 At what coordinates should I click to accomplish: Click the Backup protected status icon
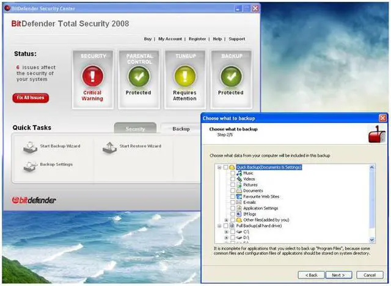[230, 76]
